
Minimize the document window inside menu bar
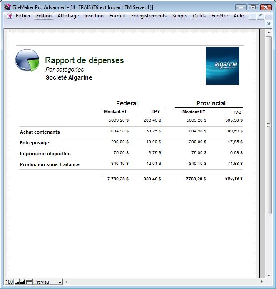pyautogui.click(x=252, y=16)
